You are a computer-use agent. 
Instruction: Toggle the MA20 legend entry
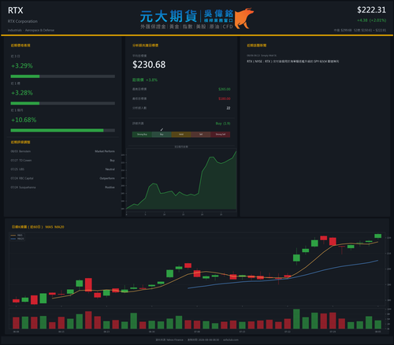tap(17, 239)
